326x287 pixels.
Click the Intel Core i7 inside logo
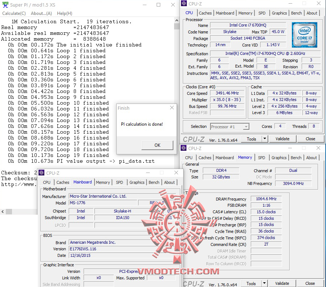click(x=305, y=35)
